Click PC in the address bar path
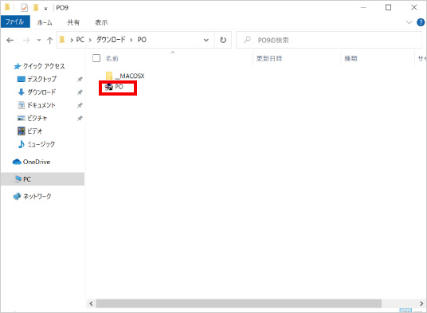This screenshot has width=427, height=313. pyautogui.click(x=80, y=40)
